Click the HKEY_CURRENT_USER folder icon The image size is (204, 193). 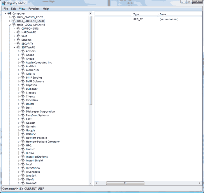coord(14,21)
